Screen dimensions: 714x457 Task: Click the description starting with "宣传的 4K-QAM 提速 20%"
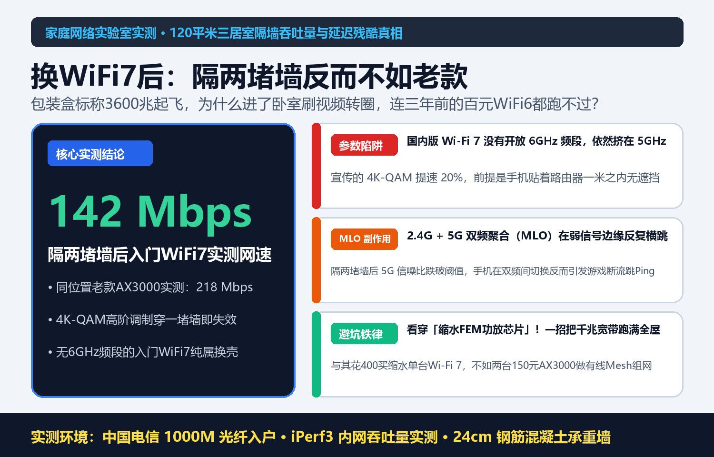click(x=495, y=178)
